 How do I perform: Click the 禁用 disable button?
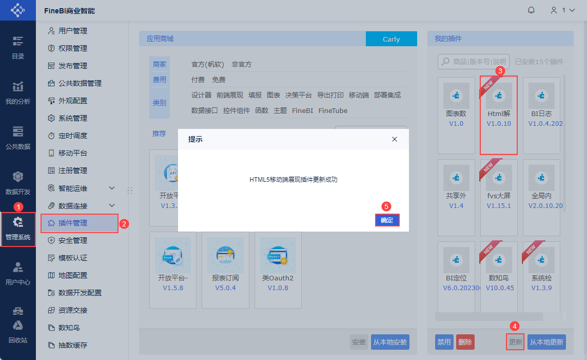click(444, 342)
